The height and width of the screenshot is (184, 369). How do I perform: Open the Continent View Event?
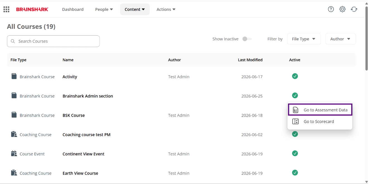tap(83, 154)
